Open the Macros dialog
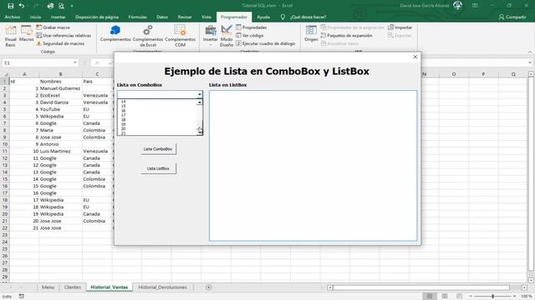Image resolution: width=535 pixels, height=300 pixels. click(x=26, y=34)
